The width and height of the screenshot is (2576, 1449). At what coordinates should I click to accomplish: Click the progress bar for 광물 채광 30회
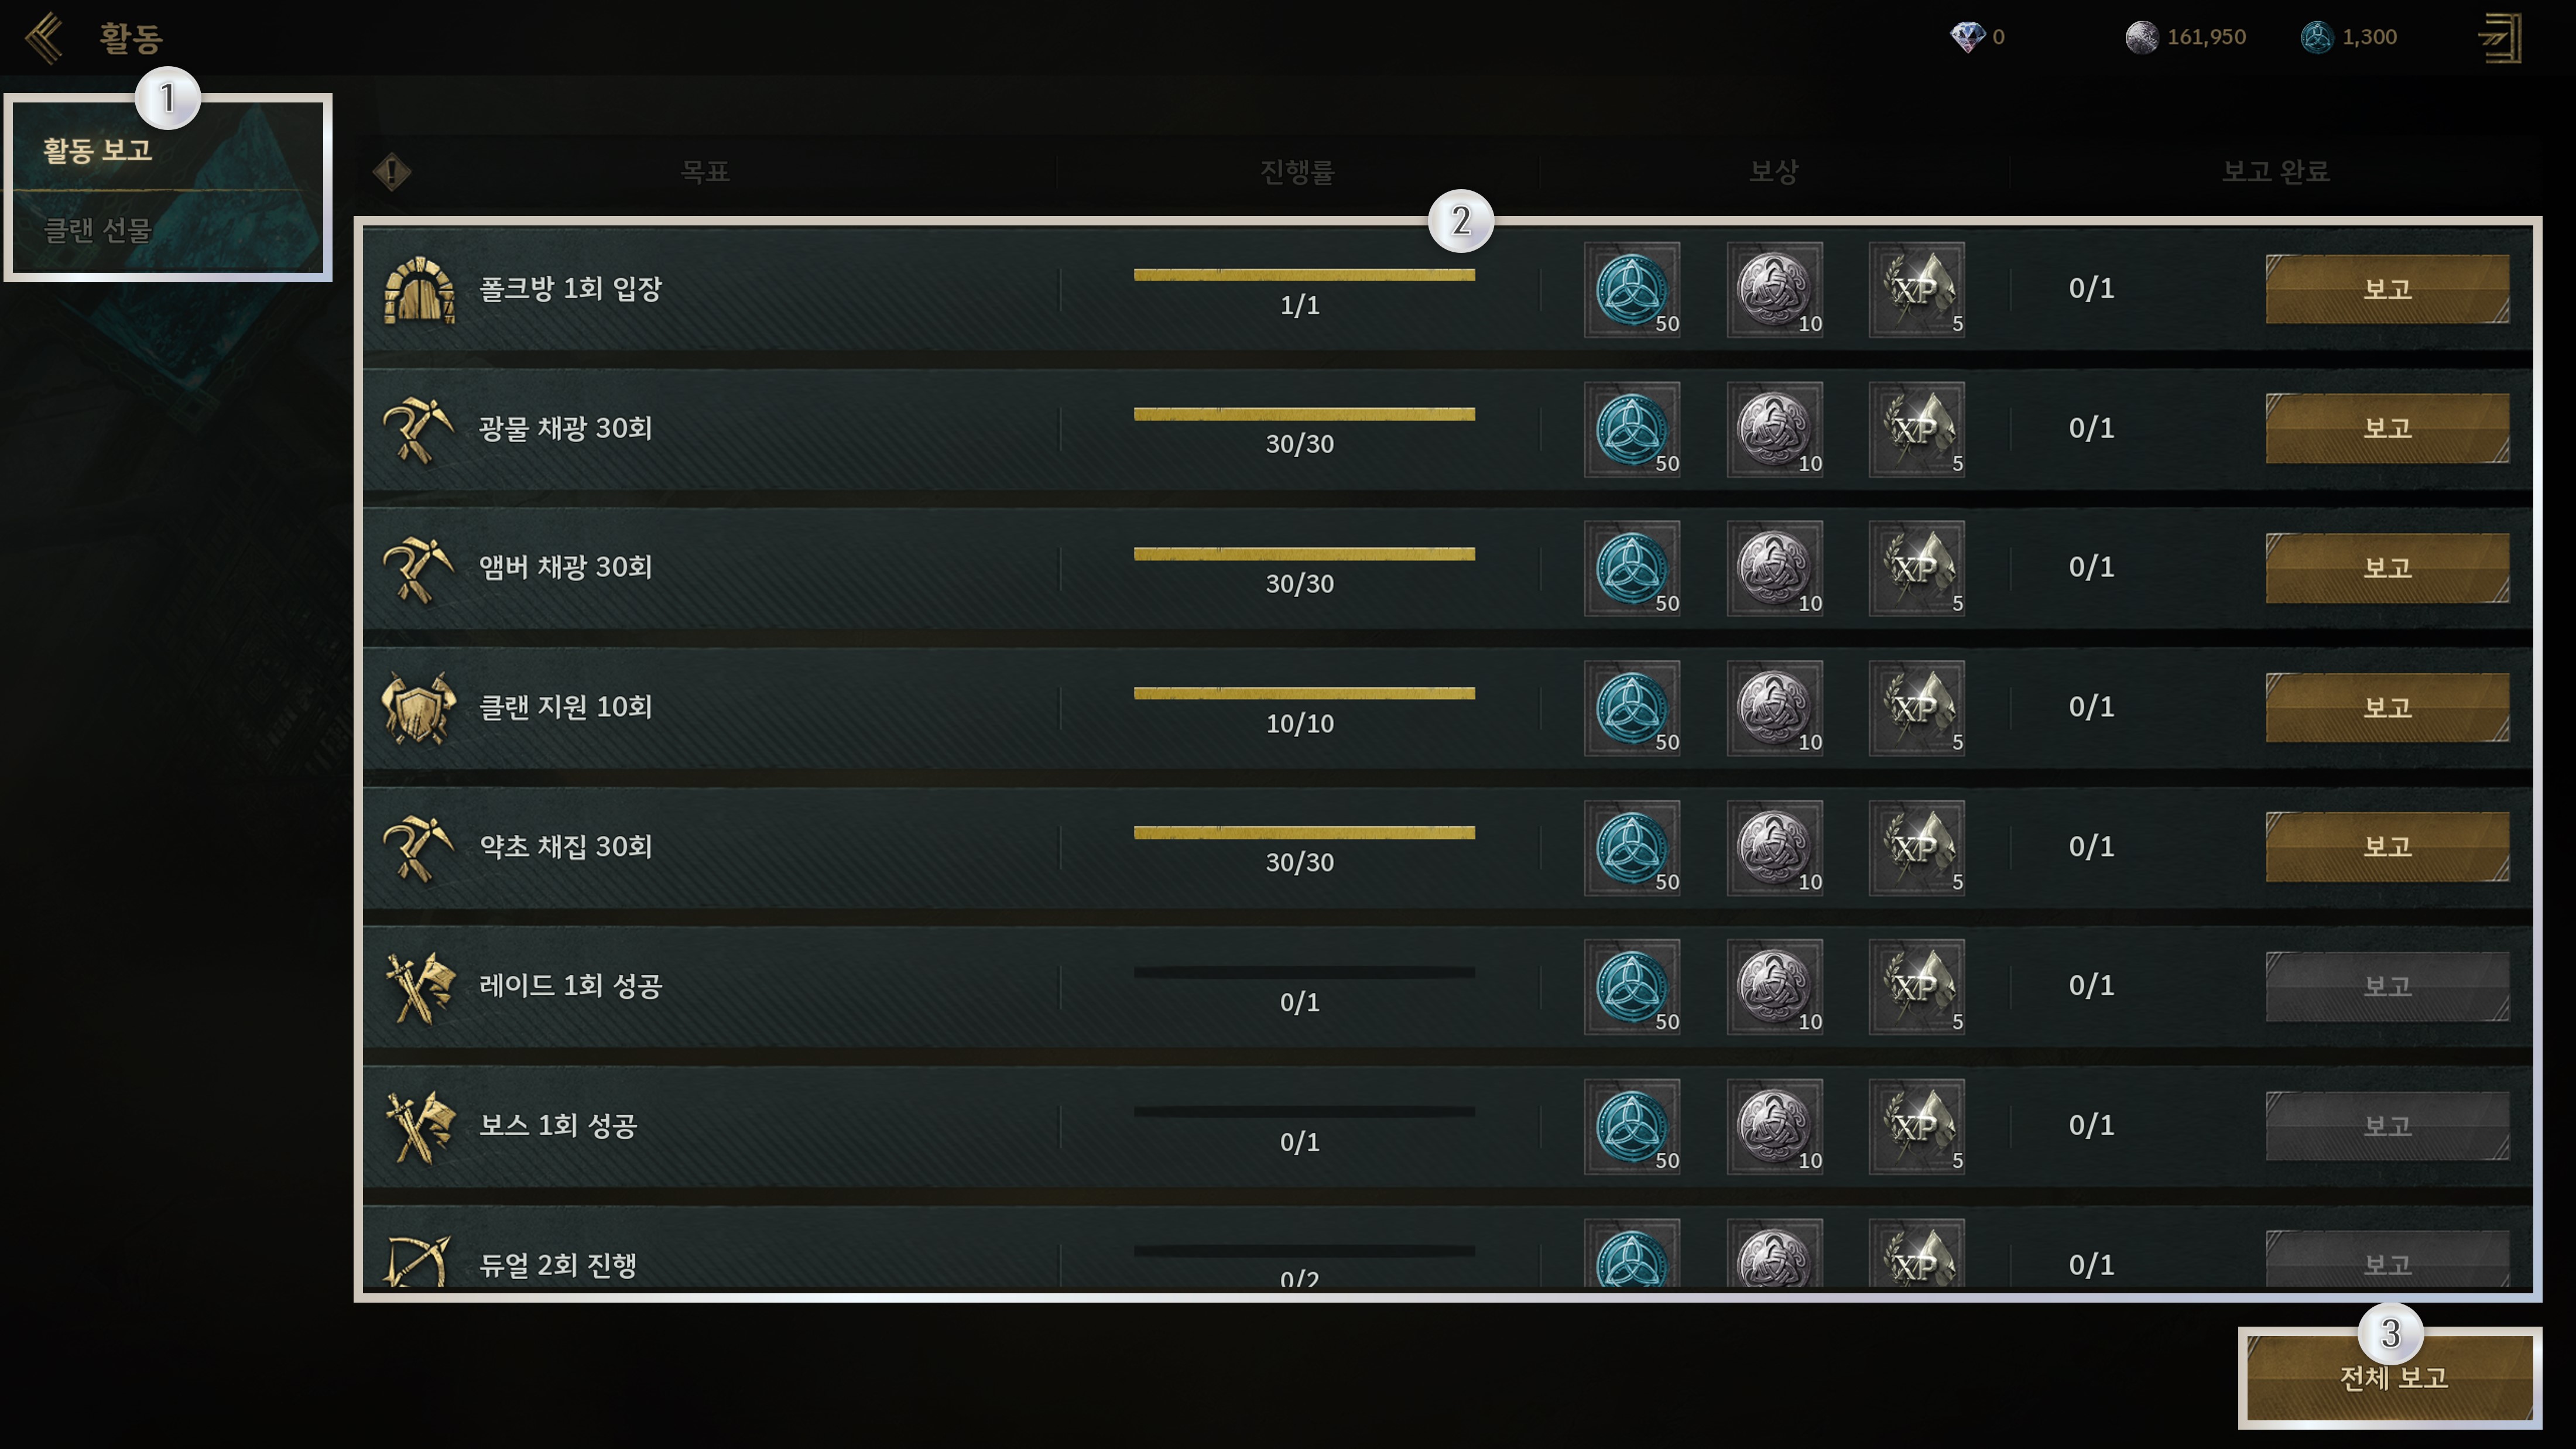[x=1304, y=414]
